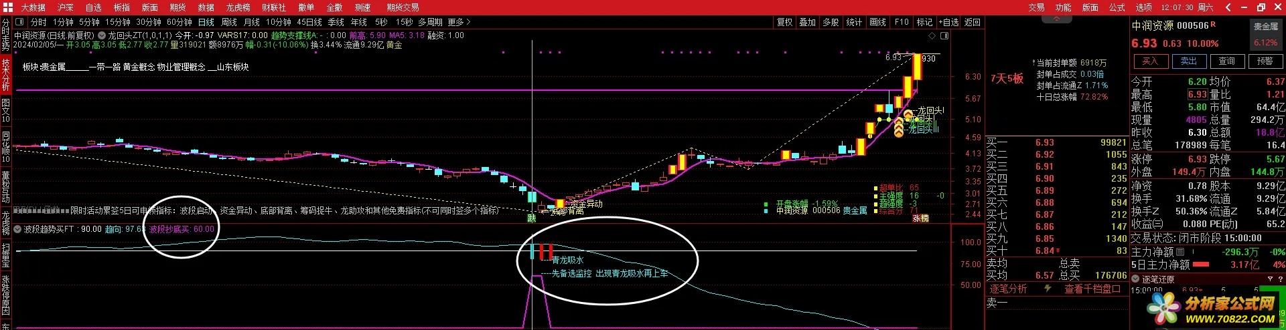
Task: Click the 返回 button
Action: click(972, 22)
